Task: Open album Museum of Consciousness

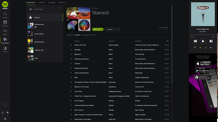Action: (x=144, y=82)
